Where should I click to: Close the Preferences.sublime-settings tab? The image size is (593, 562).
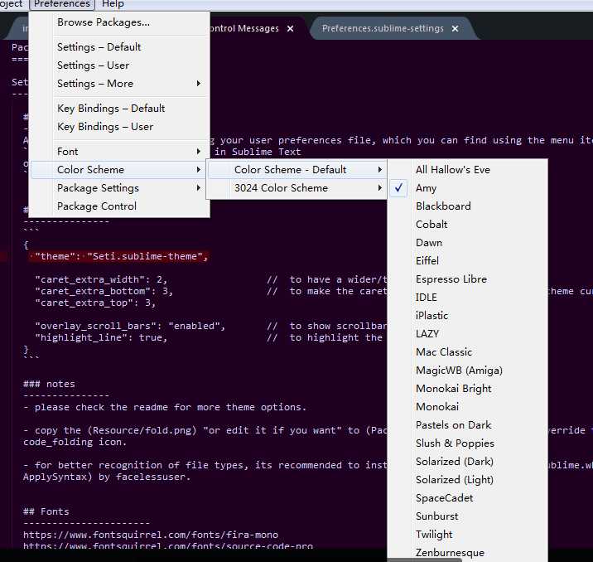[x=455, y=28]
